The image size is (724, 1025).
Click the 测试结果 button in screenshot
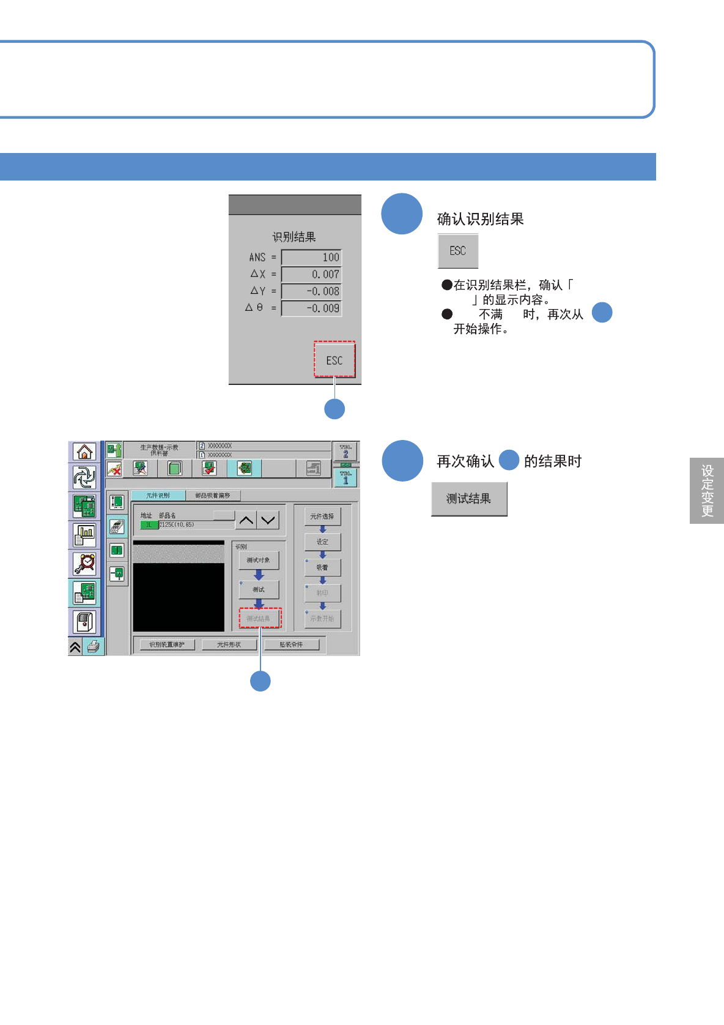point(260,618)
